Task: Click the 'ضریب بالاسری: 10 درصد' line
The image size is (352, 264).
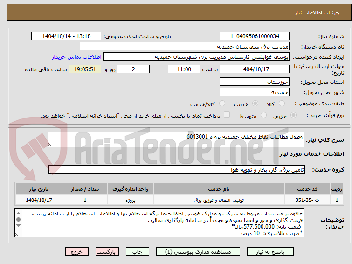Action: click(271, 233)
